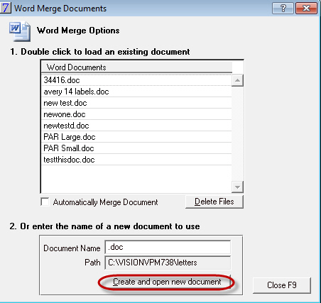Click the app icon in title bar

click(x=5, y=7)
